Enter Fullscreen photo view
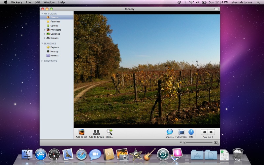264x165 pixels. click(181, 132)
